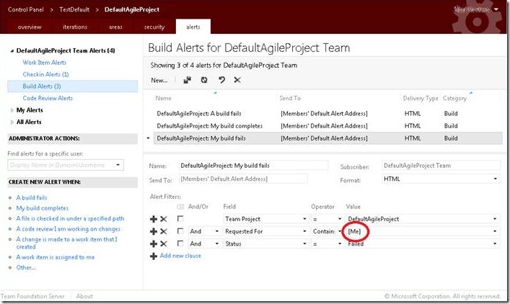Click the Refresh alerts toolbar icon
Image resolution: width=510 pixels, height=304 pixels.
204,80
